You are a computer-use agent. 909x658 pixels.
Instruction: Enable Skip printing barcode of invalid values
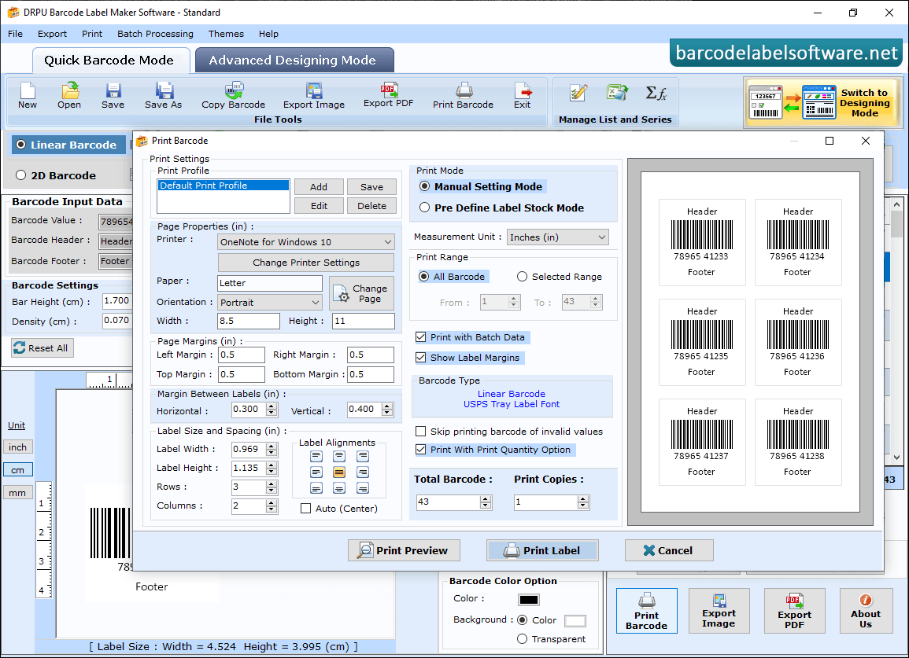[421, 432]
